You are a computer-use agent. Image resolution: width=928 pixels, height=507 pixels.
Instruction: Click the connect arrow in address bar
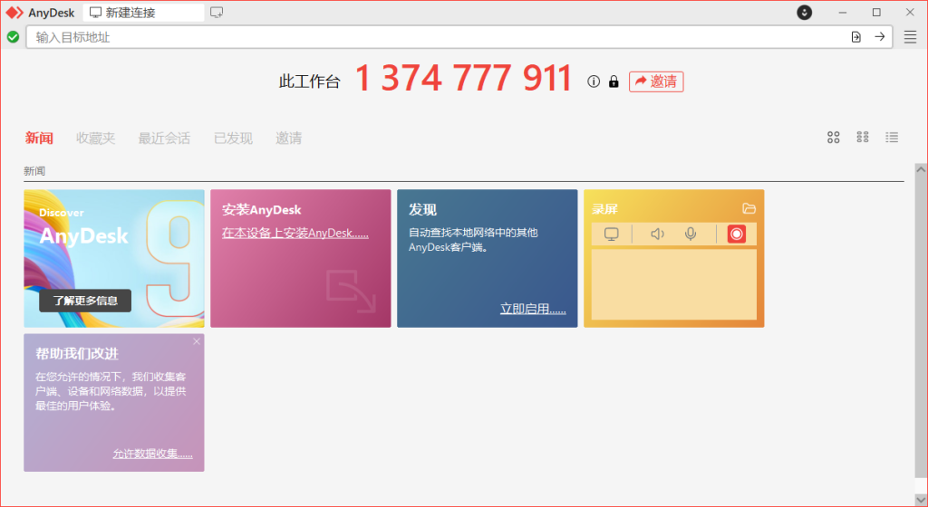[880, 36]
